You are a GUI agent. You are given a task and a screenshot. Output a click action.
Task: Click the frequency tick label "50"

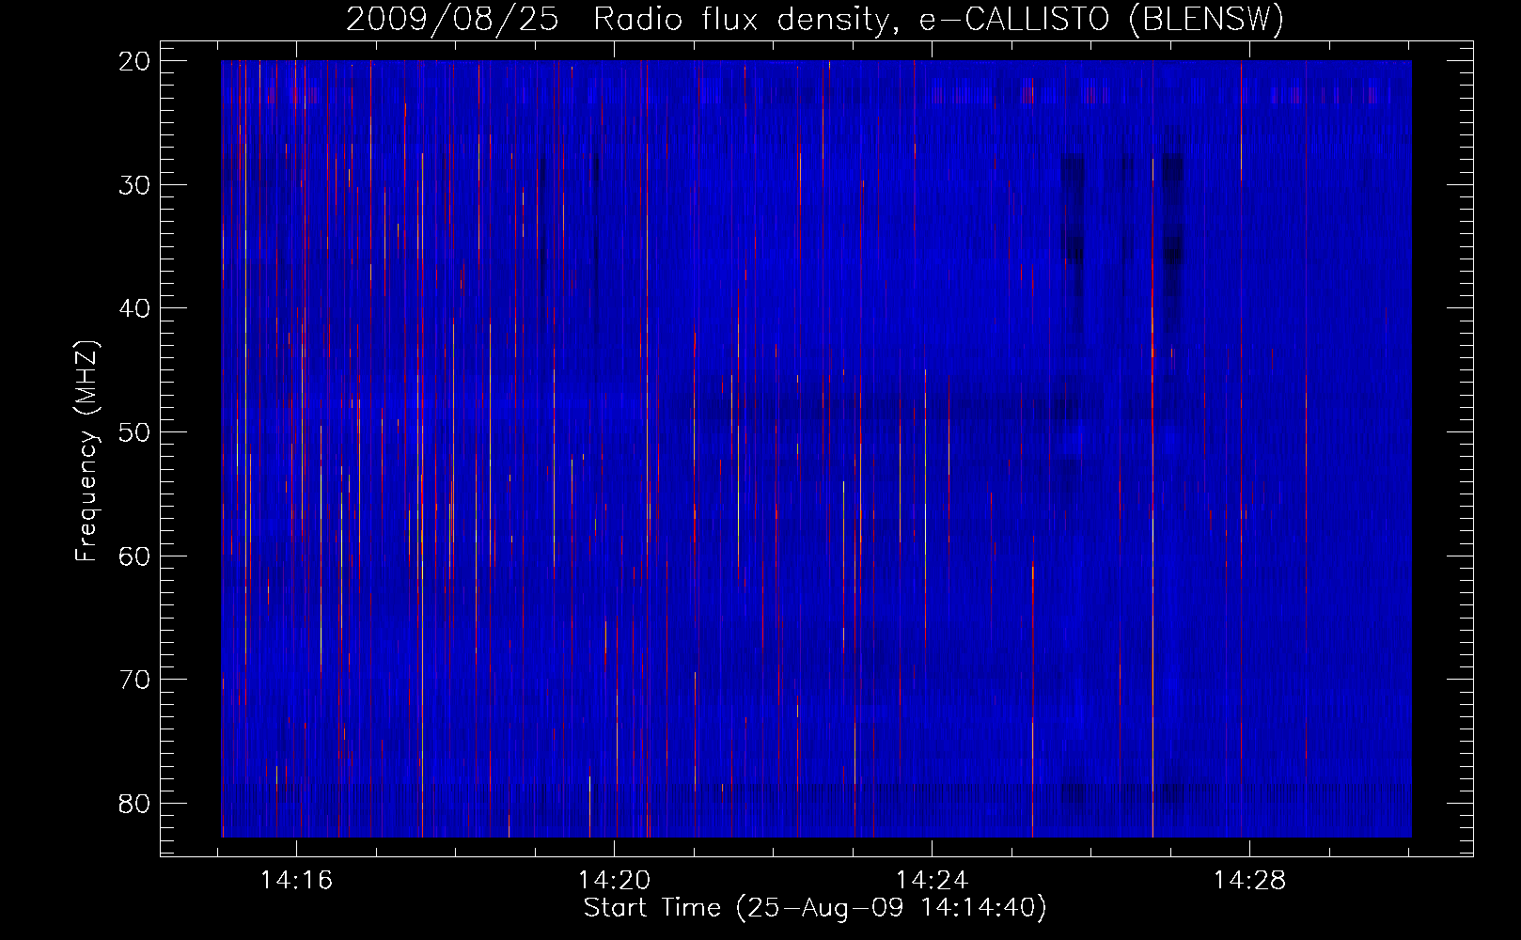[134, 432]
